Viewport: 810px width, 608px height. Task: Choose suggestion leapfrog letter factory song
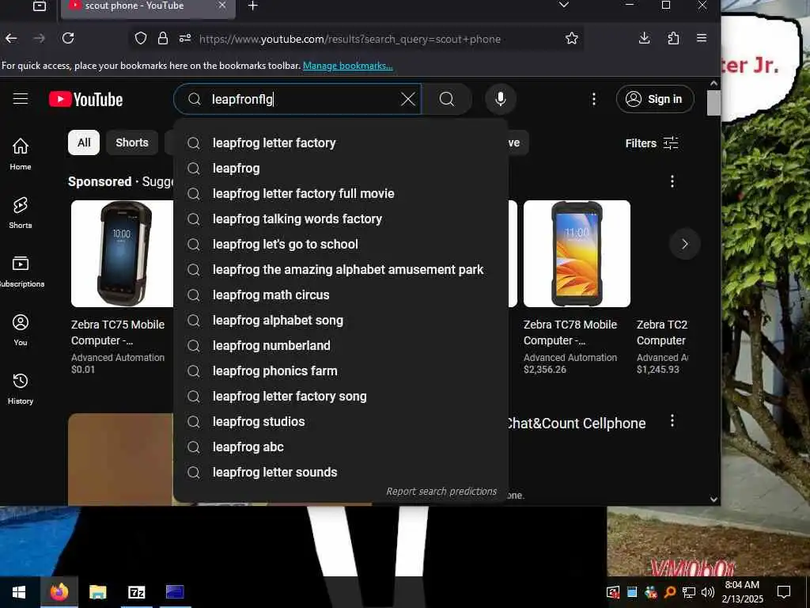(341, 397)
